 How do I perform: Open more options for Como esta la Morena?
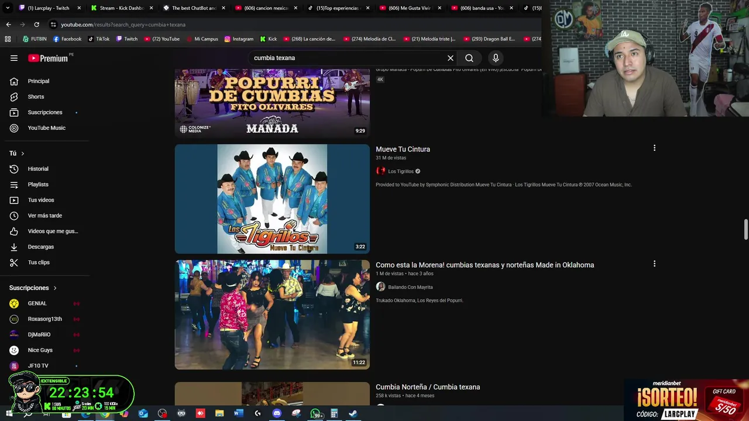[654, 264]
